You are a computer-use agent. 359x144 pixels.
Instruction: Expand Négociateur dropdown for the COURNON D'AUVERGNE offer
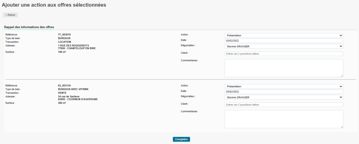point(283,97)
